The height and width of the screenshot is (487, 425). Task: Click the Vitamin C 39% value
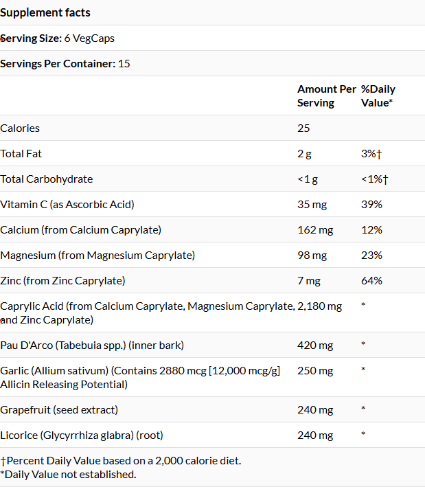coord(371,205)
